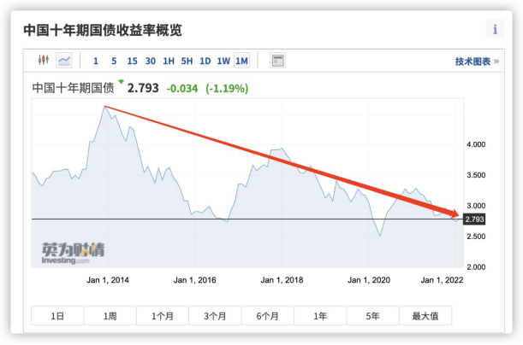Select the 5 minute interval
This screenshot has width=523, height=345.
click(114, 61)
